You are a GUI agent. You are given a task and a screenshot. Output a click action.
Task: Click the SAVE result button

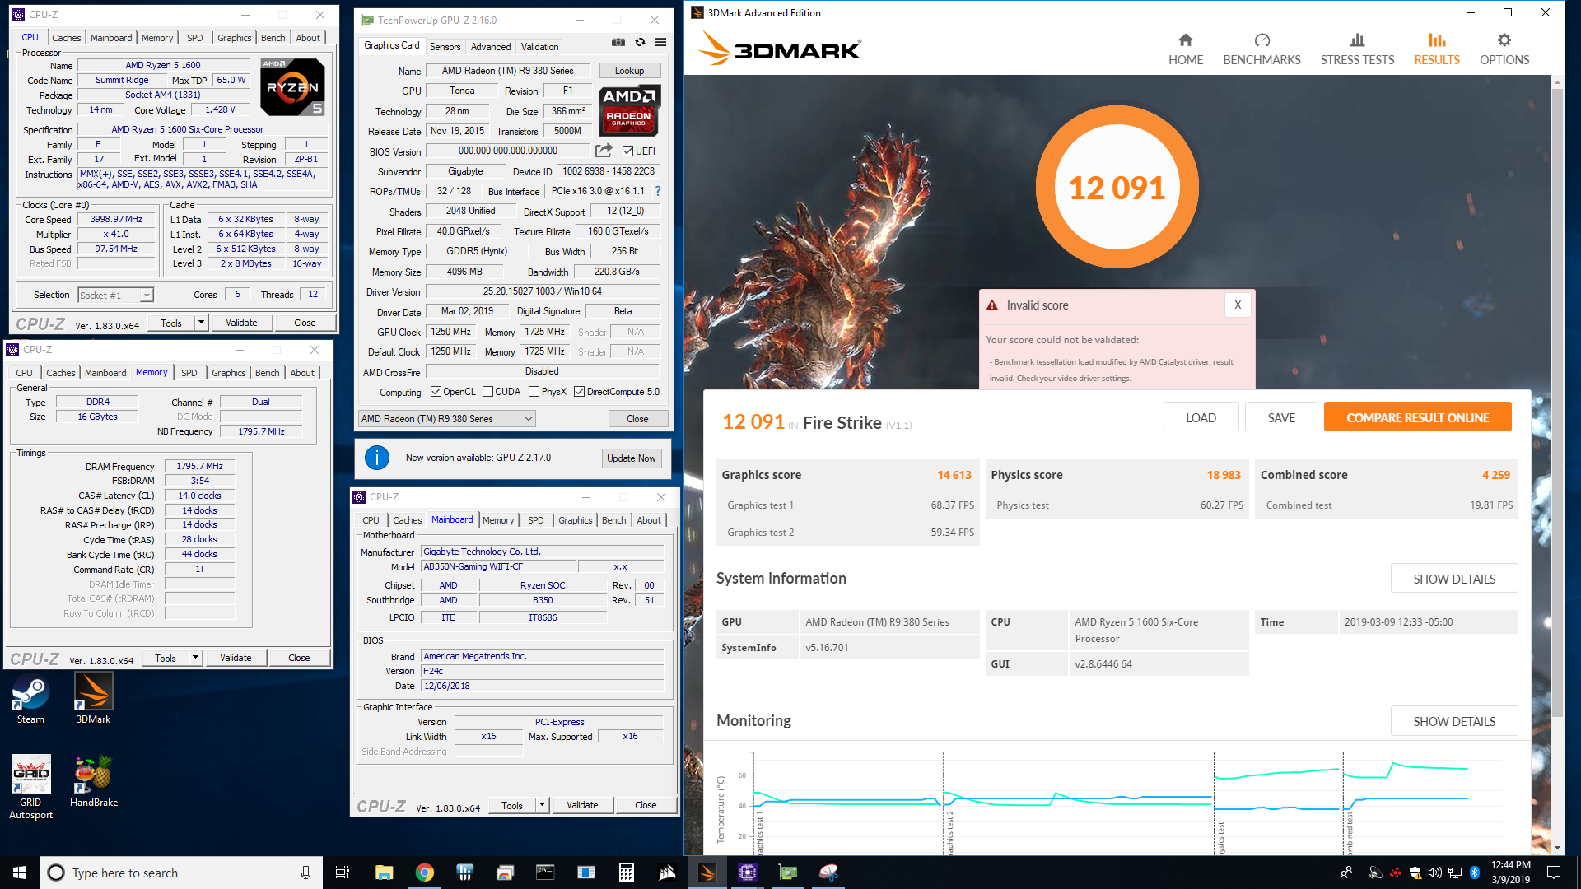pyautogui.click(x=1281, y=417)
